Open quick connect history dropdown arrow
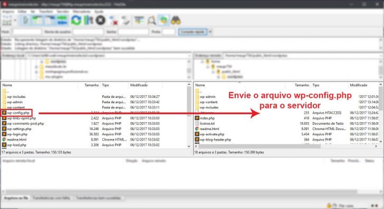Image resolution: width=384 pixels, height=209 pixels. [210, 32]
